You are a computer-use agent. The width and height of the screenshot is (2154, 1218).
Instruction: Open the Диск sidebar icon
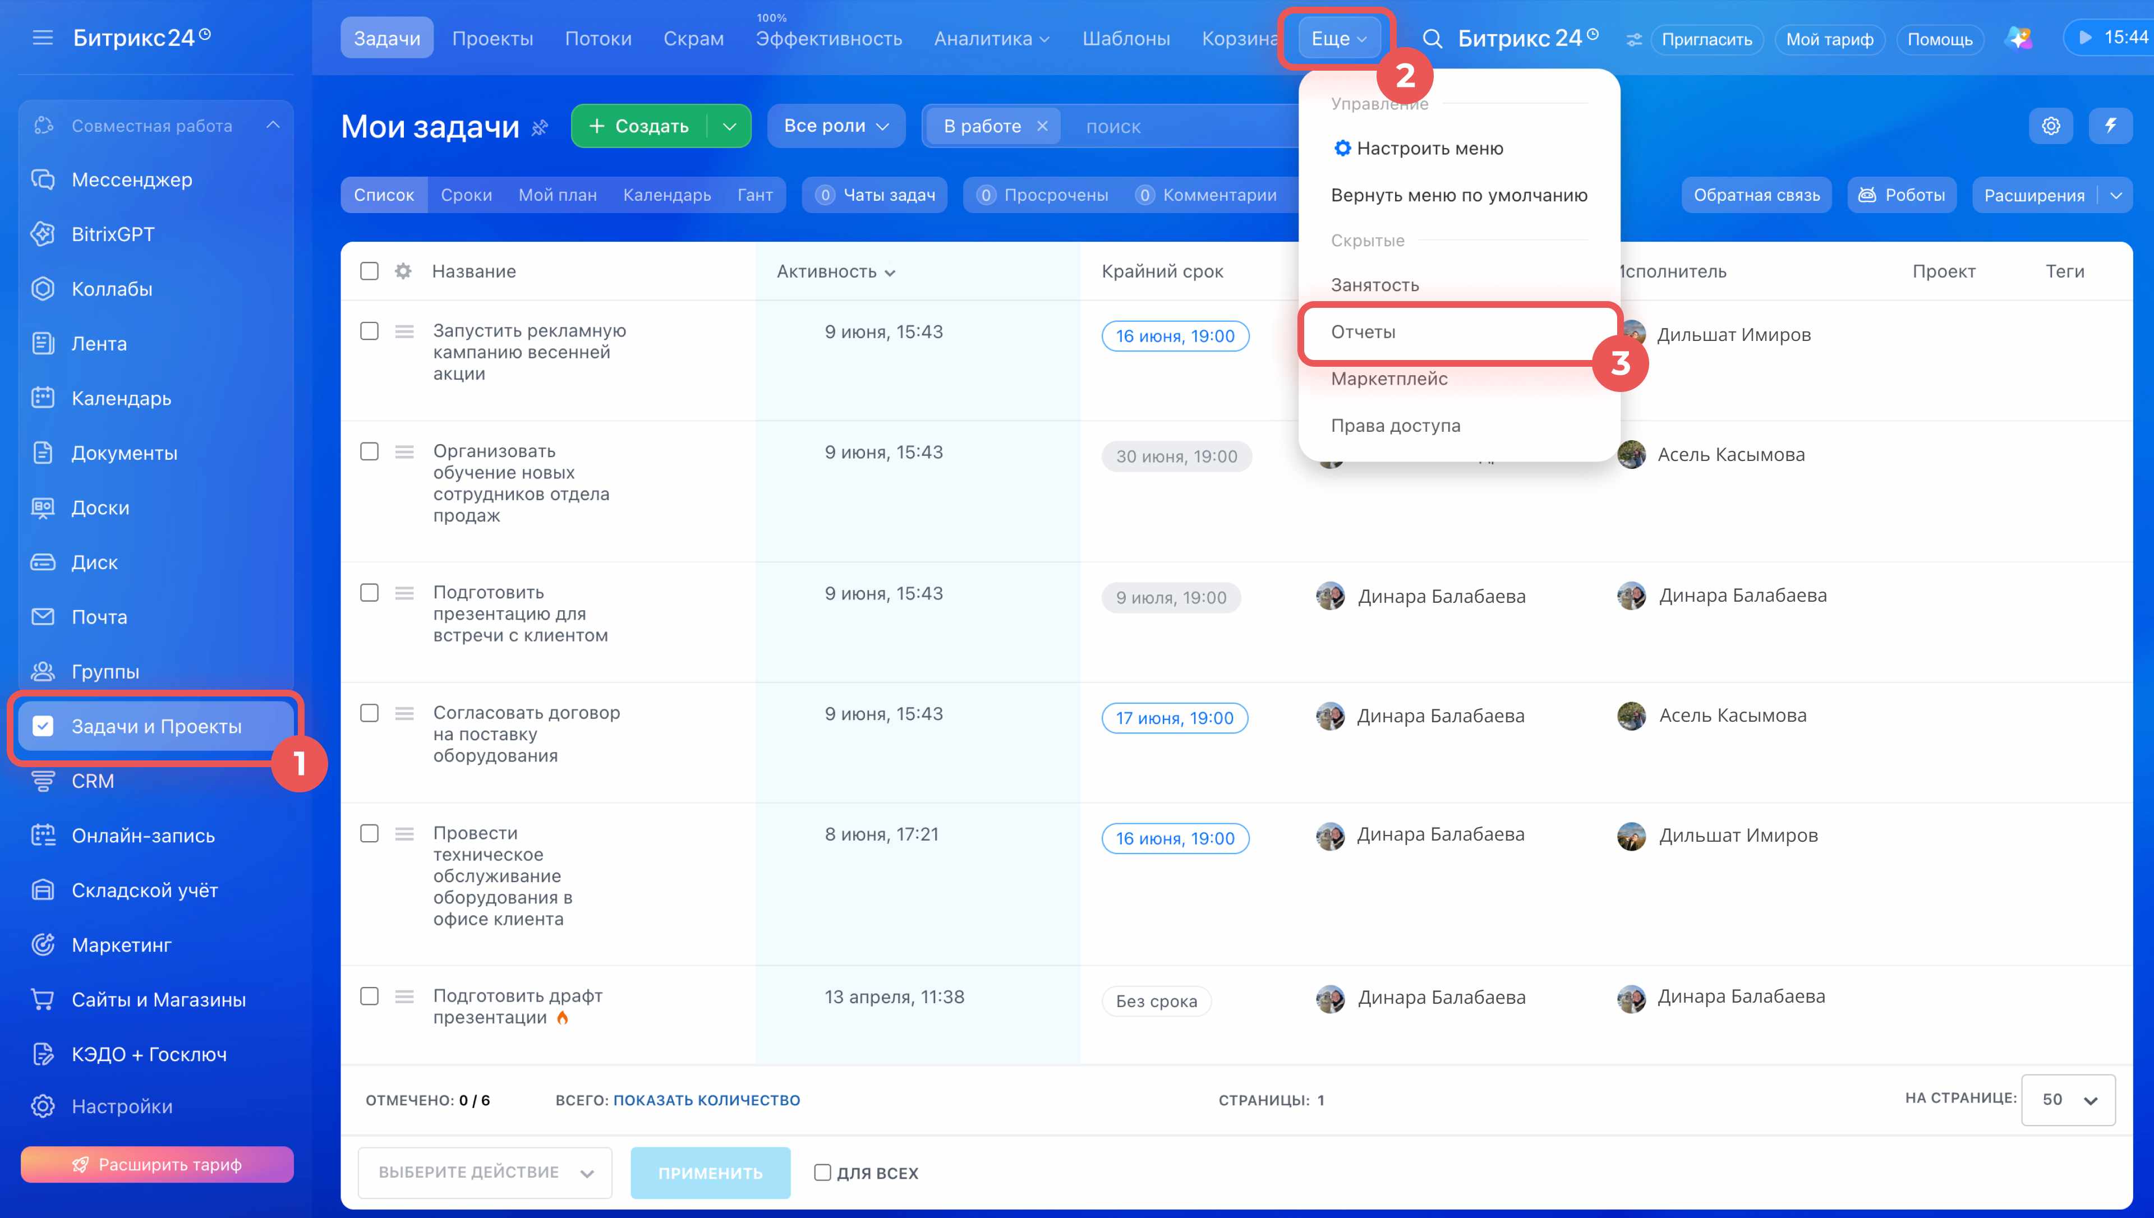[43, 562]
